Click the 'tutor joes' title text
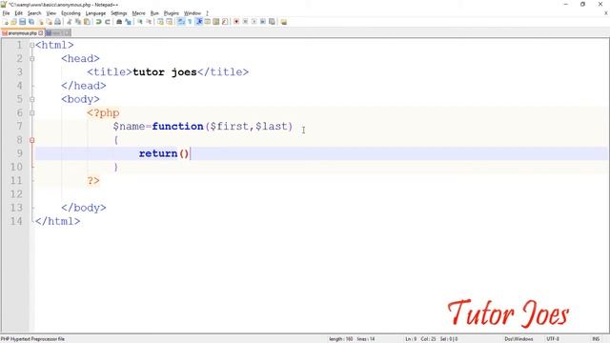 point(165,72)
